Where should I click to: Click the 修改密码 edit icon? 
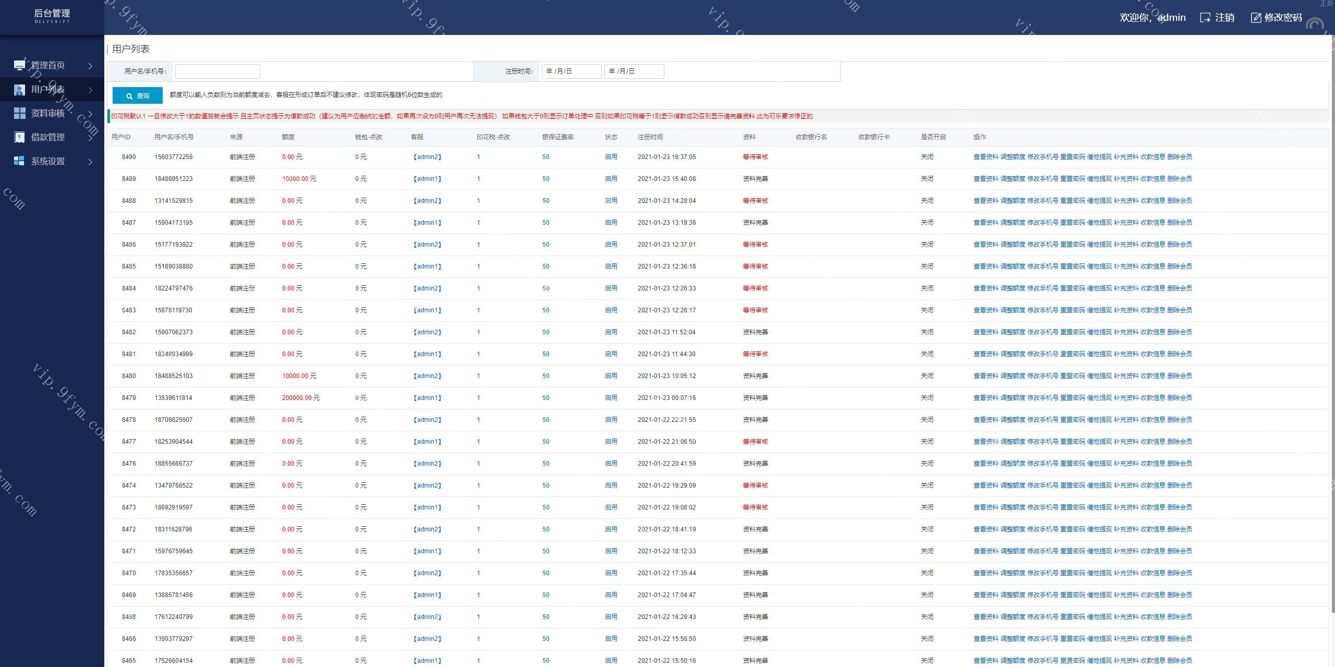tap(1256, 18)
